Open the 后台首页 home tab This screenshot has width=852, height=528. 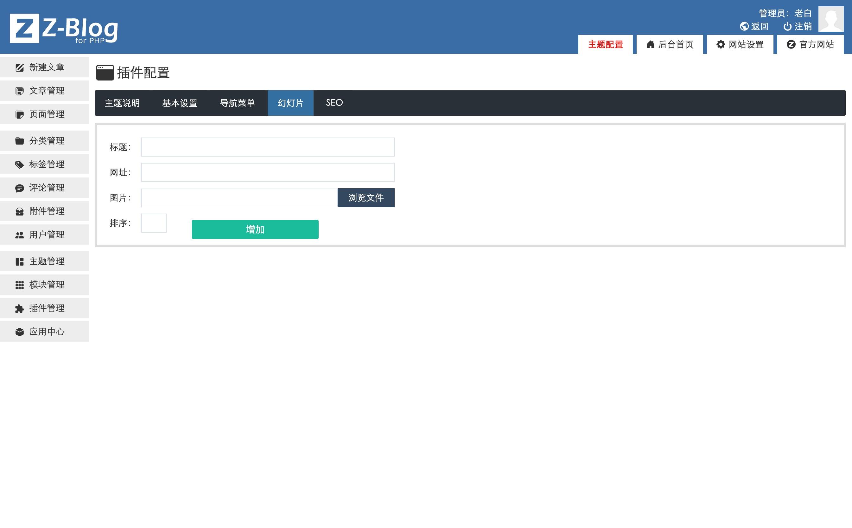coord(669,45)
